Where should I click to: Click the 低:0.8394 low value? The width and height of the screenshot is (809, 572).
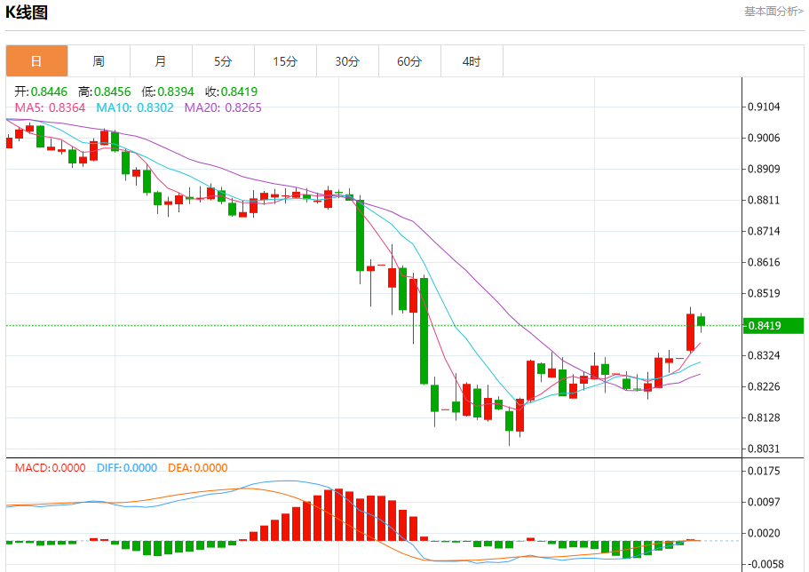coord(168,91)
